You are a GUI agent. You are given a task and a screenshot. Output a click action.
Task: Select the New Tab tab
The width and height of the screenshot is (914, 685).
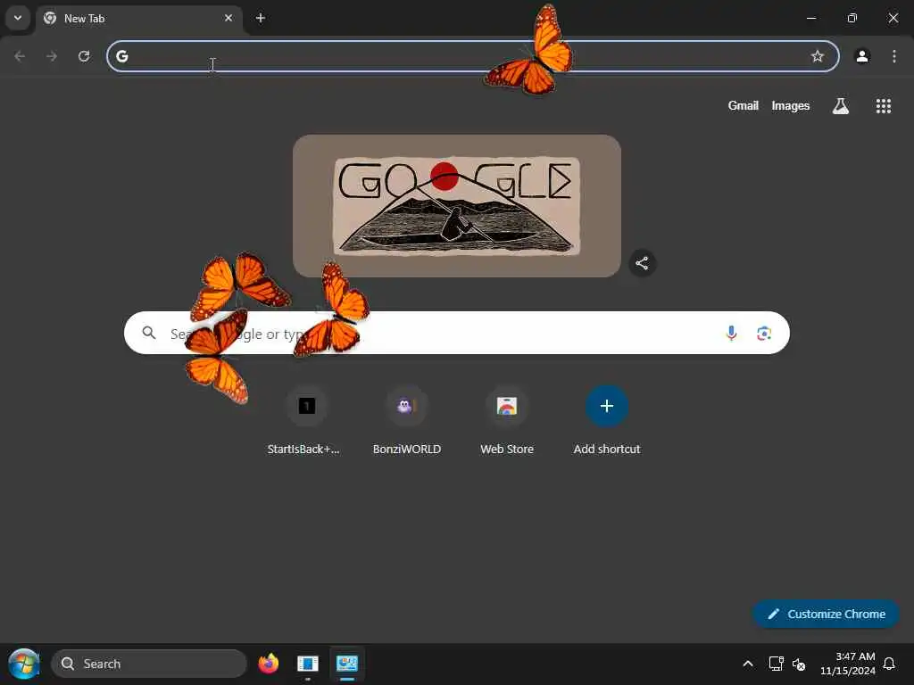[138, 19]
